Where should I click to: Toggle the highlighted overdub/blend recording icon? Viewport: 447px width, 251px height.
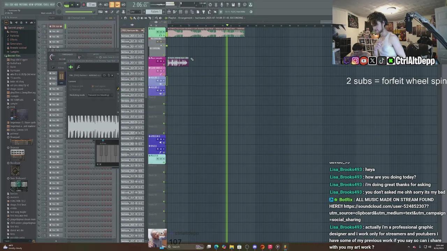pos(117,5)
